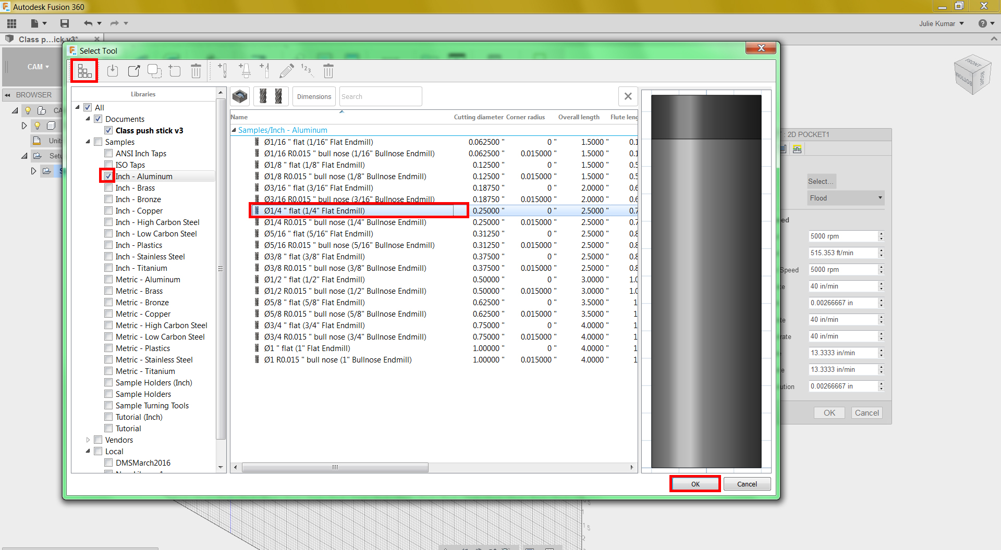Click Cancel in Select Tool dialog
This screenshot has width=1001, height=550.
747,484
